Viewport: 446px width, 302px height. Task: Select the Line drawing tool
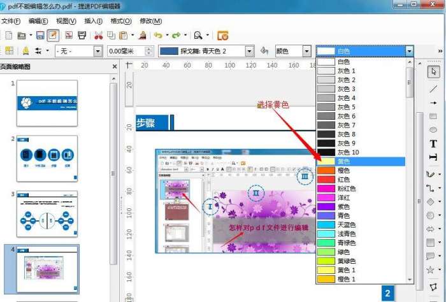433,89
